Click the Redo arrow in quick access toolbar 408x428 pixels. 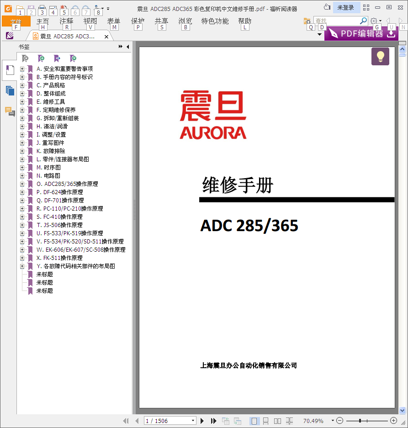(86, 8)
